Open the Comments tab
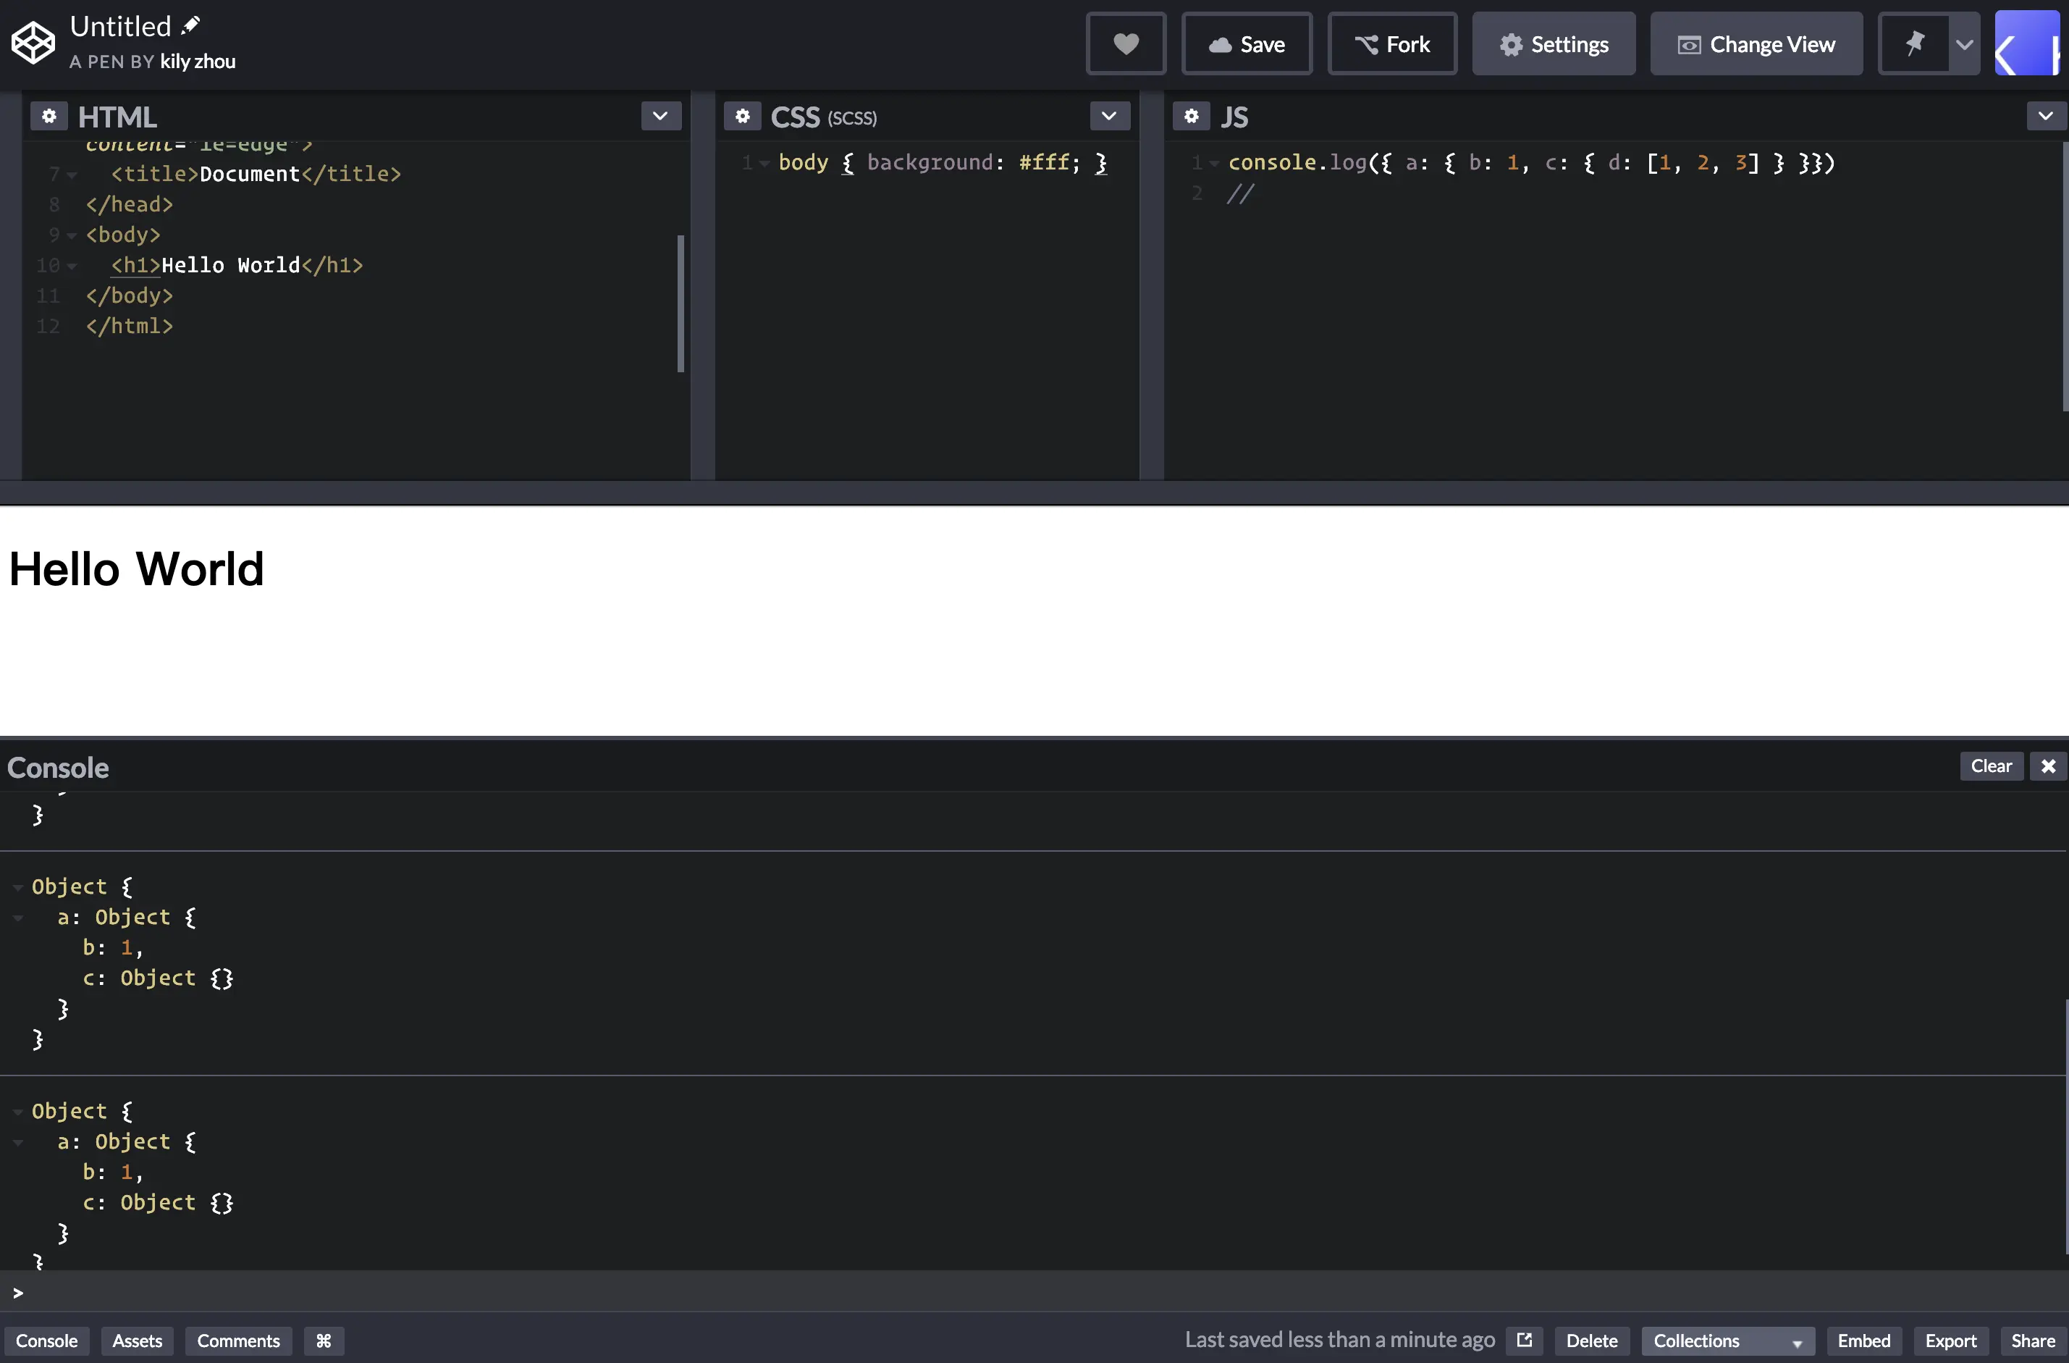The width and height of the screenshot is (2069, 1363). (x=238, y=1341)
